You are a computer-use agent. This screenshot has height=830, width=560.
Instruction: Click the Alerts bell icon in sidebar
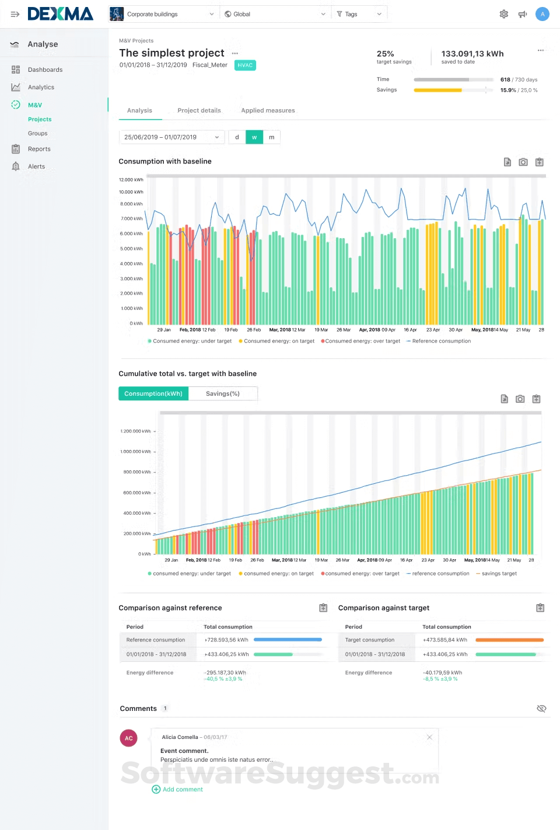[16, 166]
